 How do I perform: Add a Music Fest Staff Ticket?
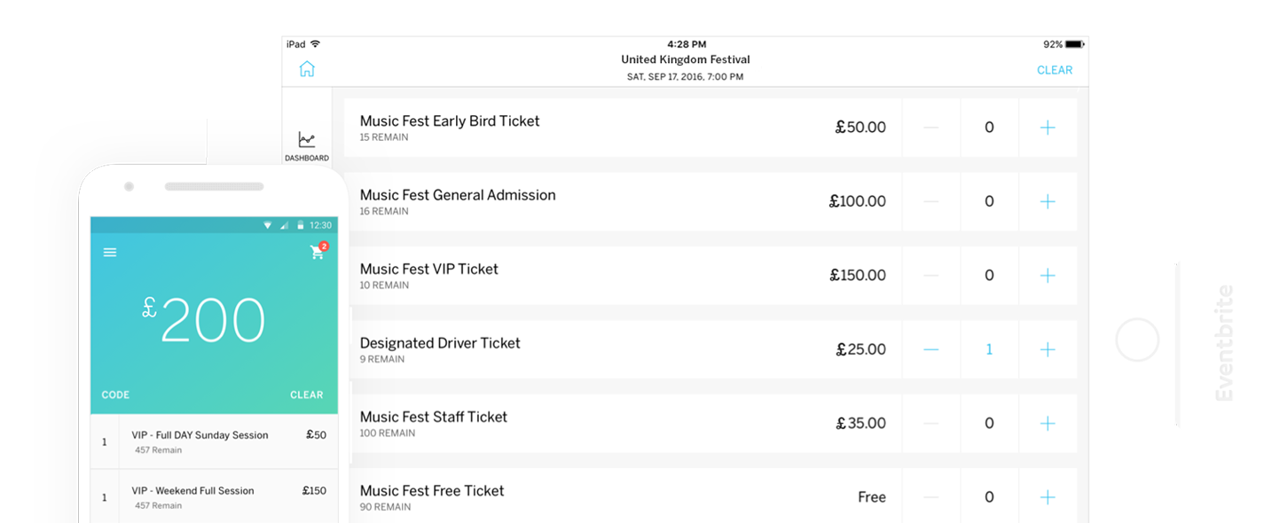[1048, 424]
